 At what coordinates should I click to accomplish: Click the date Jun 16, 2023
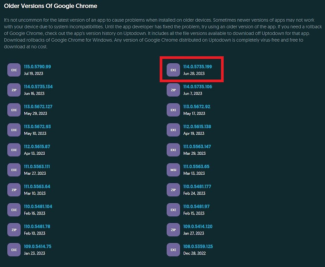point(34,93)
